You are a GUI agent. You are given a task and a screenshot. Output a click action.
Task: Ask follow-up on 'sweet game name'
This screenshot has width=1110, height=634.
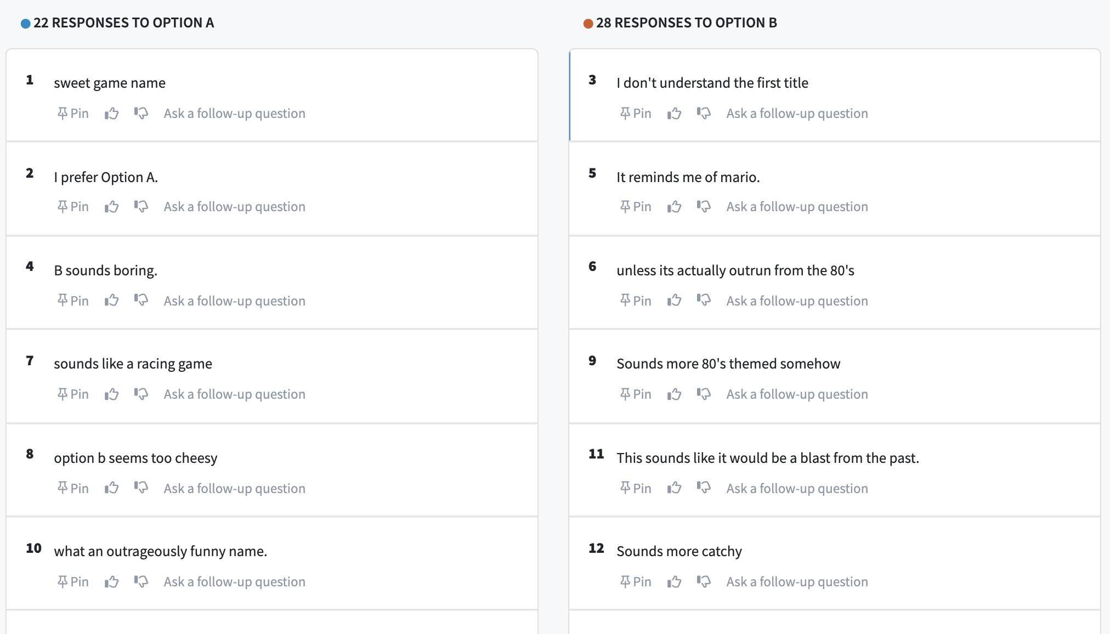pyautogui.click(x=235, y=114)
